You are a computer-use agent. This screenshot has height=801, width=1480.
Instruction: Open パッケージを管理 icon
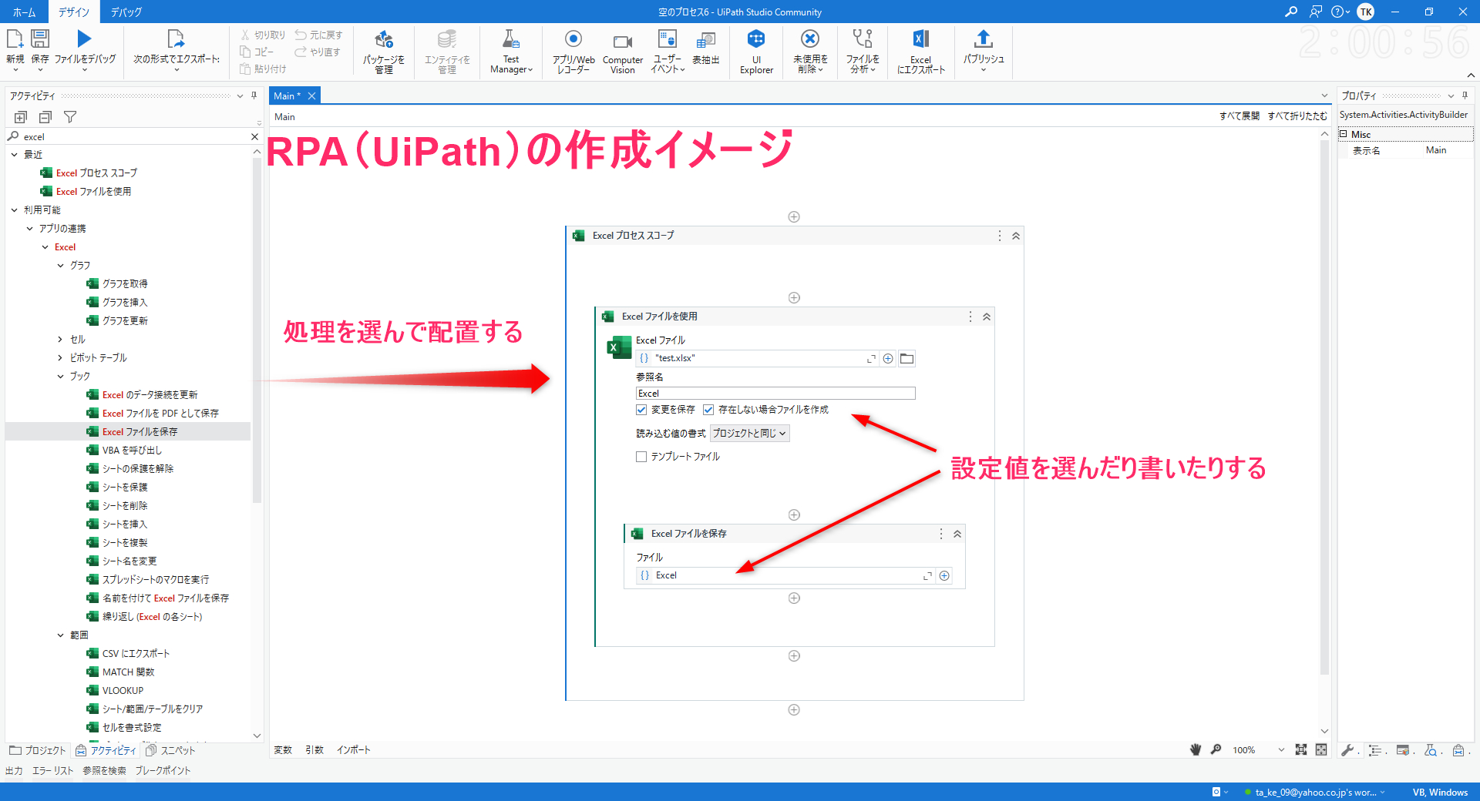384,39
